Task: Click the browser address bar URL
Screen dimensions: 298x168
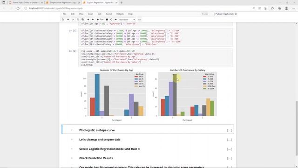Action: click(x=56, y=8)
